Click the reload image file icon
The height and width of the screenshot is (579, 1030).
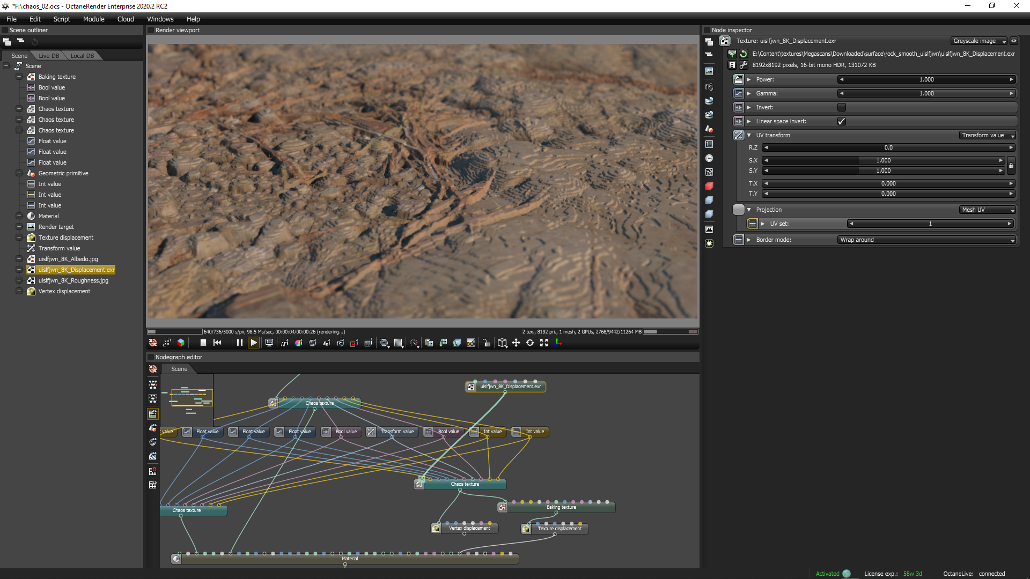click(744, 54)
